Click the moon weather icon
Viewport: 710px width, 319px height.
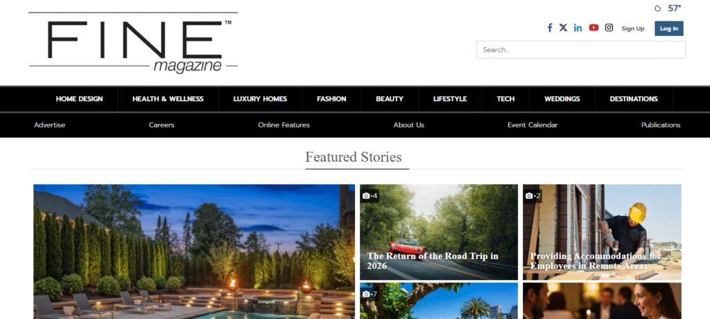tap(657, 8)
